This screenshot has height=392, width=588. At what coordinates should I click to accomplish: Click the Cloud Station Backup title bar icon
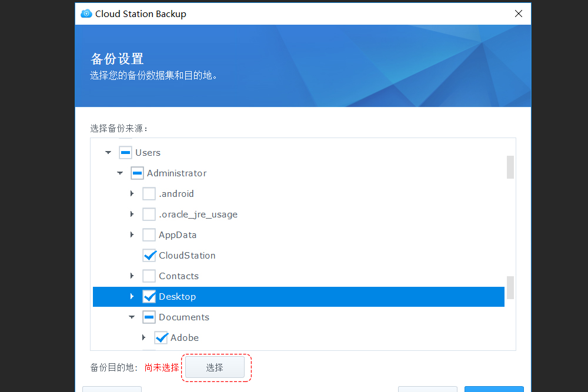click(86, 14)
